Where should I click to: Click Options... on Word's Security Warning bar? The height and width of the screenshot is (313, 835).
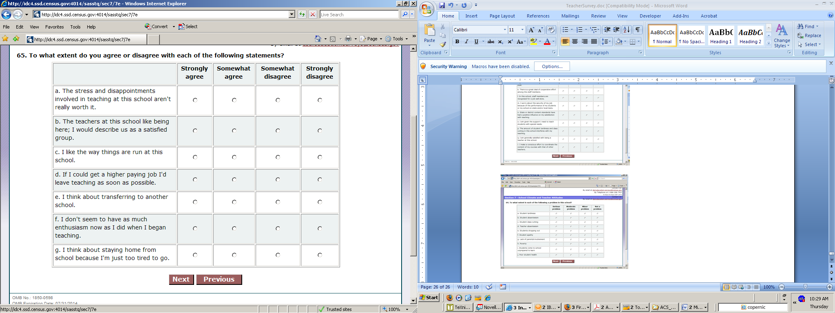coord(552,66)
